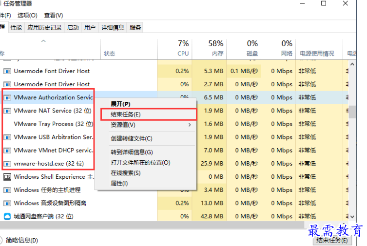Click the 5.3 MB memory cell

pos(209,71)
